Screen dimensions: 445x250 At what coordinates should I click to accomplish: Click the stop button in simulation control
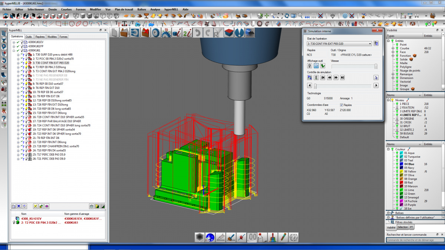click(x=316, y=77)
